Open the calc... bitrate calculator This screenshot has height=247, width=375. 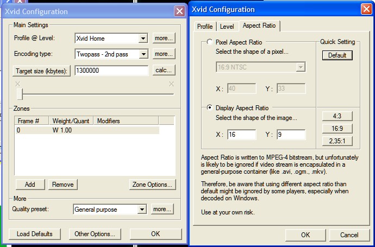point(164,70)
